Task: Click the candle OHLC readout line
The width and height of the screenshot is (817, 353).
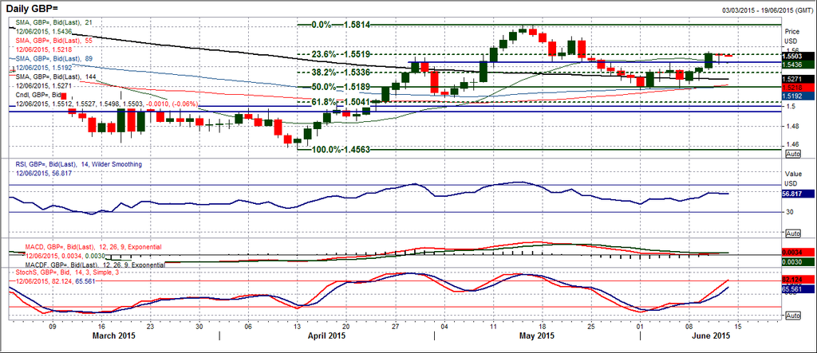Action: 106,104
